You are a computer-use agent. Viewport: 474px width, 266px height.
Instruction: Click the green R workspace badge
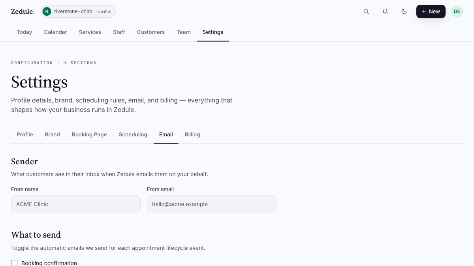pyautogui.click(x=47, y=11)
